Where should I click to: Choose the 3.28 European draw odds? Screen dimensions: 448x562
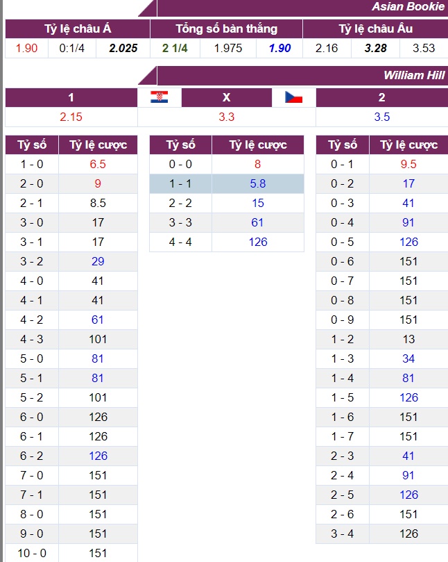(x=375, y=48)
